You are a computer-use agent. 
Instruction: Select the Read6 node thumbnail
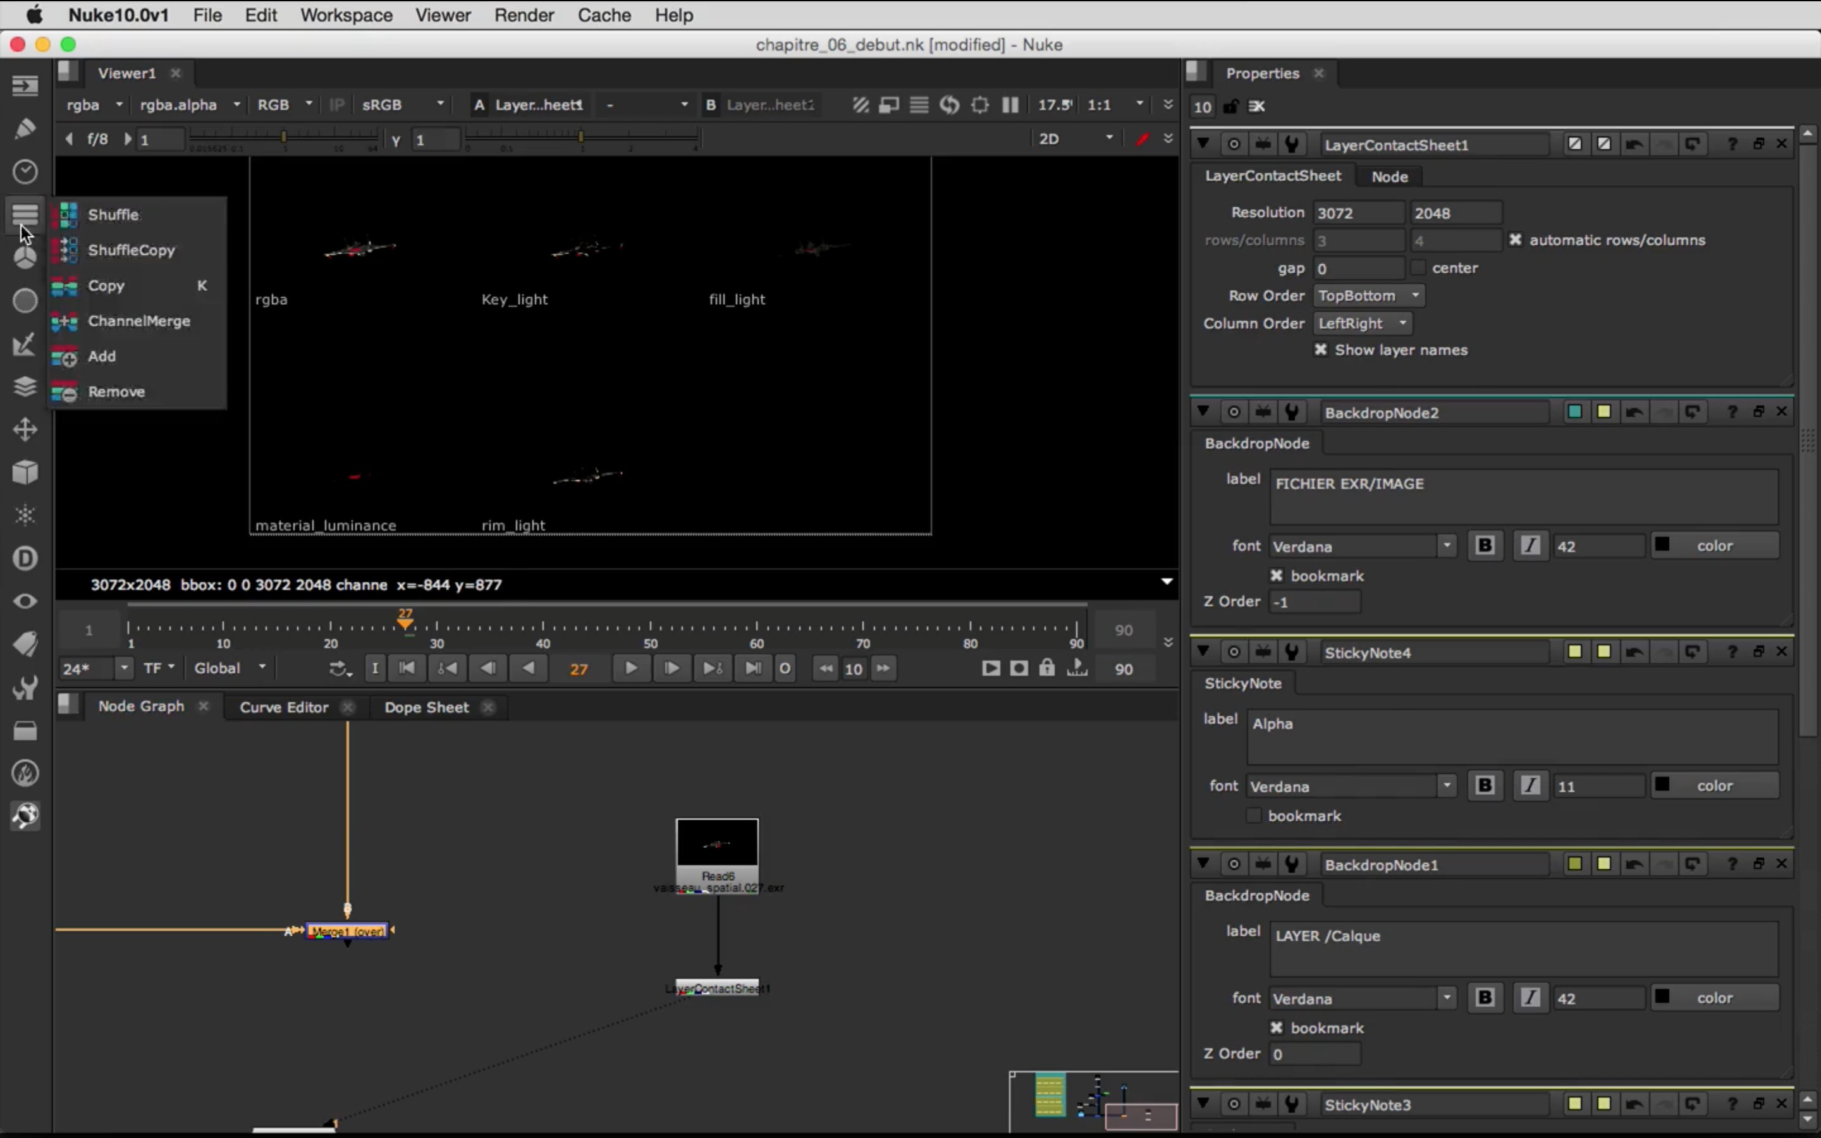(717, 843)
